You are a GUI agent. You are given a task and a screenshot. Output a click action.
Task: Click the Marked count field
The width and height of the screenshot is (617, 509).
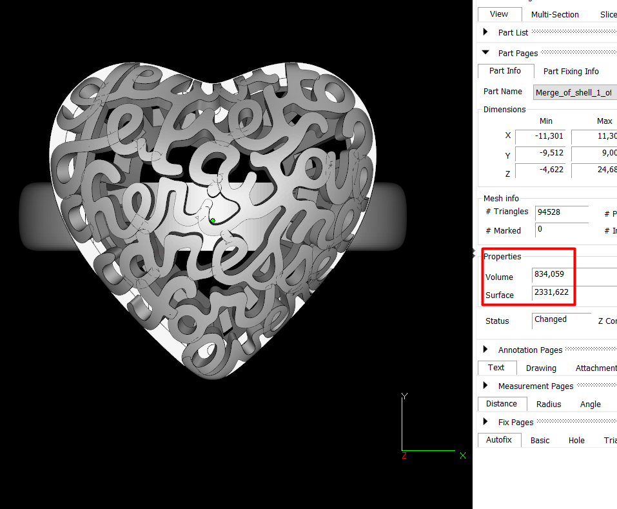tap(562, 230)
